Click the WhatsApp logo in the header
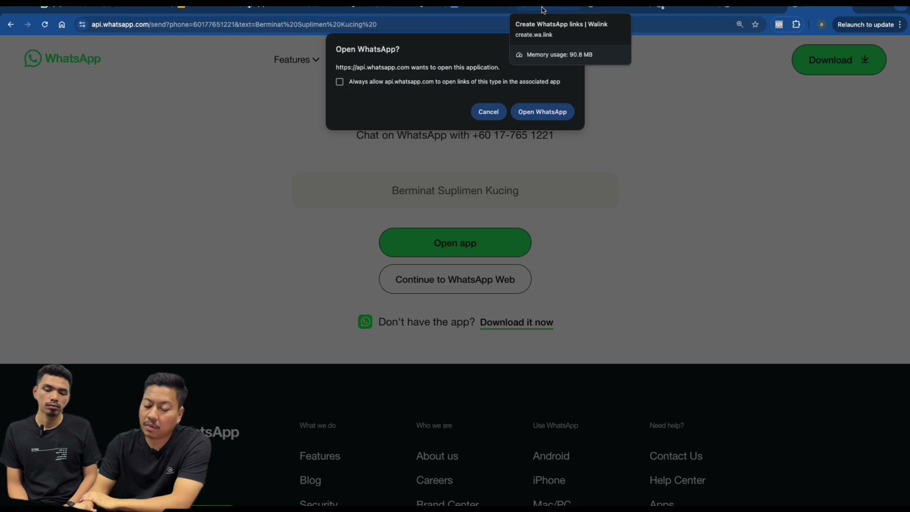This screenshot has height=512, width=910. [x=63, y=59]
